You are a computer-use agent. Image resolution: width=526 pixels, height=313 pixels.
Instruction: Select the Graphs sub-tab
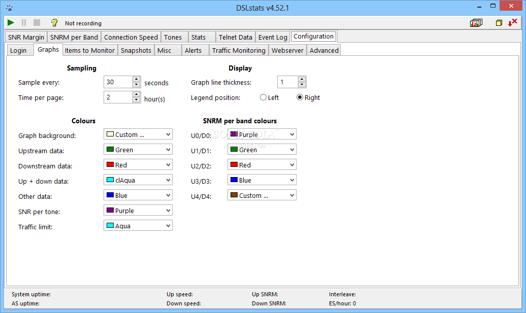pyautogui.click(x=48, y=49)
